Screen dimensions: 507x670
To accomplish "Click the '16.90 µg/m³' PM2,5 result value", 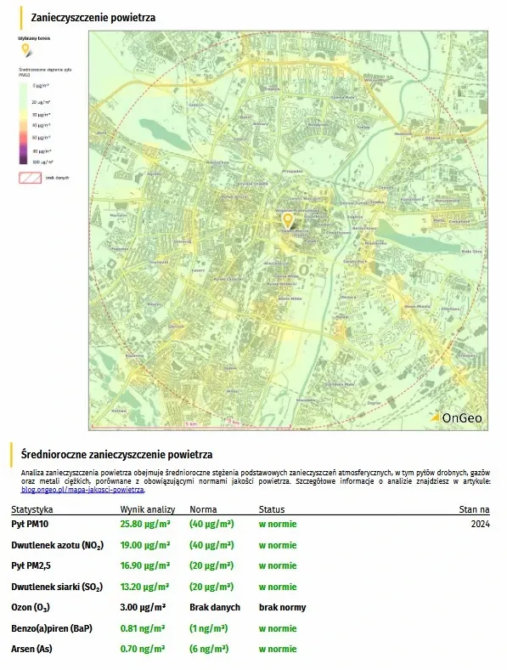I will pyautogui.click(x=145, y=565).
